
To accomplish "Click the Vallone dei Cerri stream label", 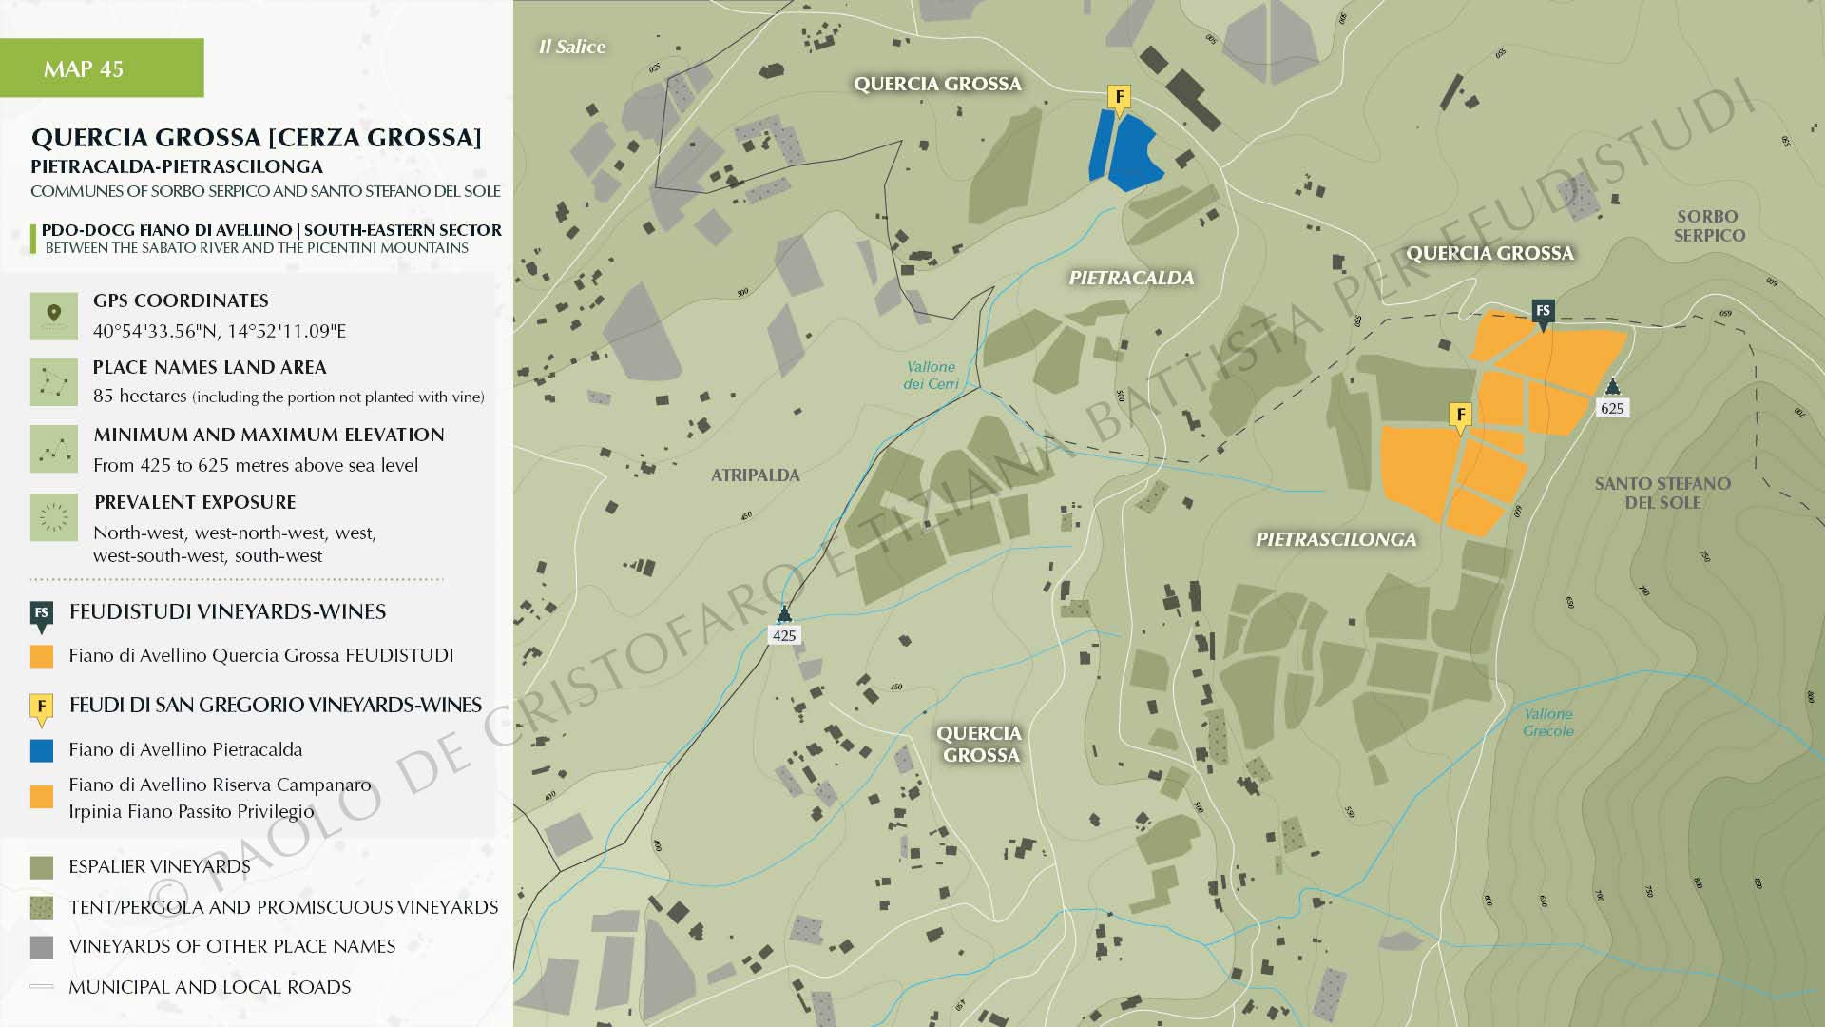I will click(931, 375).
